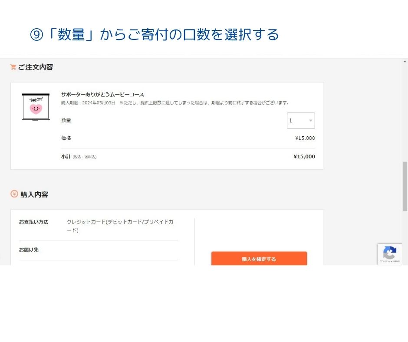Screen dimensions: 408x342
Task: Click the ご注文内容 section heading
Action: 36,67
